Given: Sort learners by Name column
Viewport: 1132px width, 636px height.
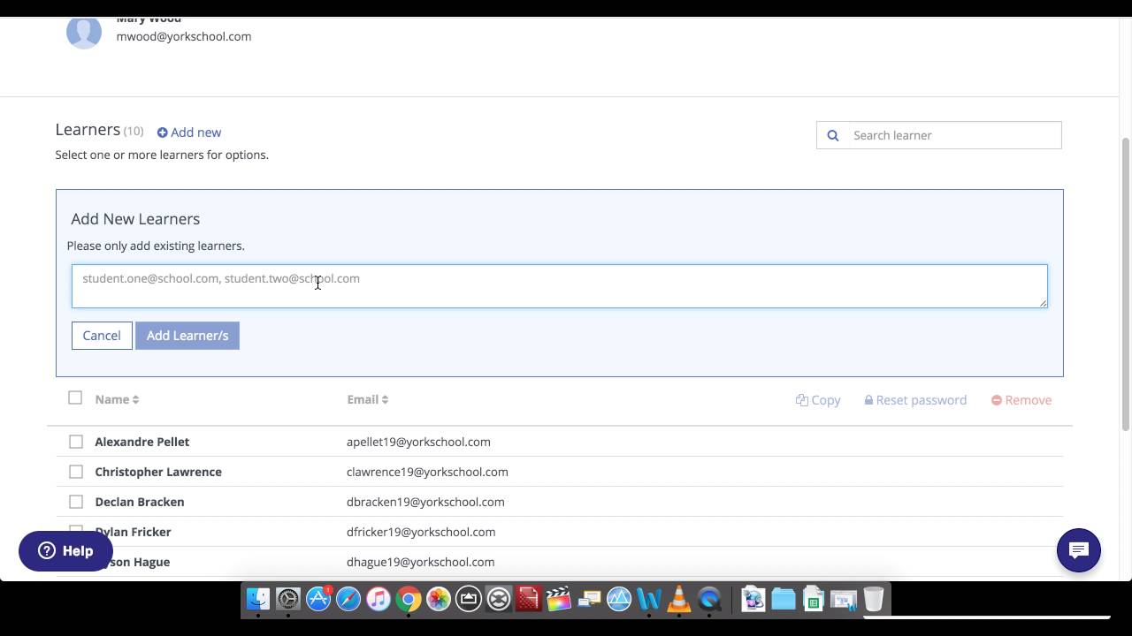Looking at the screenshot, I should 117,399.
